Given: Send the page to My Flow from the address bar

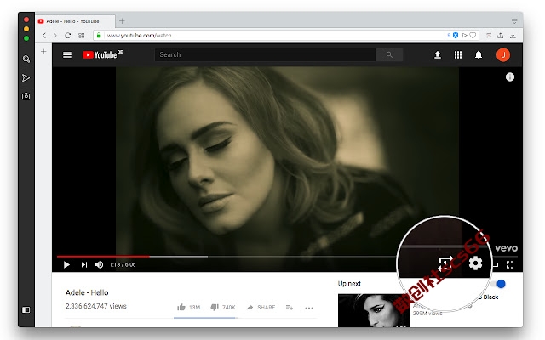Looking at the screenshot, I should tap(464, 35).
